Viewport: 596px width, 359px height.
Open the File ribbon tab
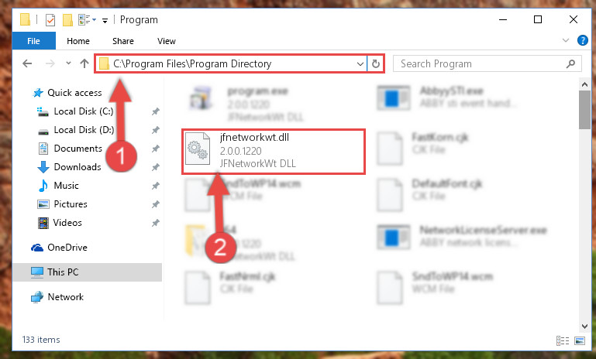(34, 40)
